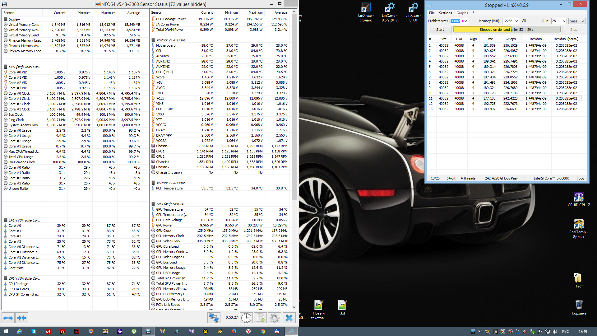
Task: Click the log file plus icon
Action: click(x=260, y=318)
